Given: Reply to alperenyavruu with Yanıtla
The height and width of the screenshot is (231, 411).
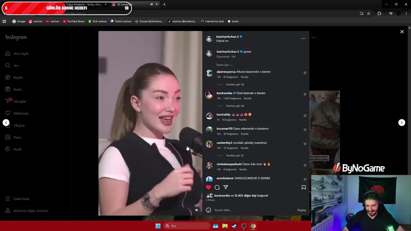Looking at the screenshot, I should [244, 77].
